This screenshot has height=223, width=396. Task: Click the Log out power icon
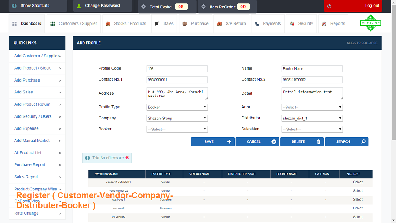[329, 6]
